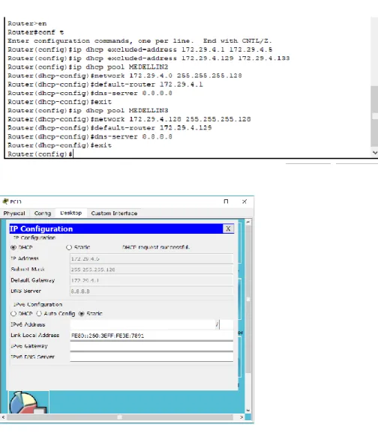
Task: Click the IPv6 Address input field
Action: (142, 324)
